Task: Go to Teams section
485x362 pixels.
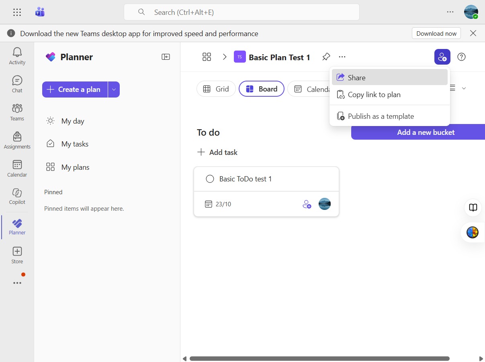Action: click(x=17, y=112)
